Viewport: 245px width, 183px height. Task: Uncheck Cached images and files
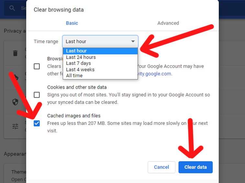coord(37,123)
